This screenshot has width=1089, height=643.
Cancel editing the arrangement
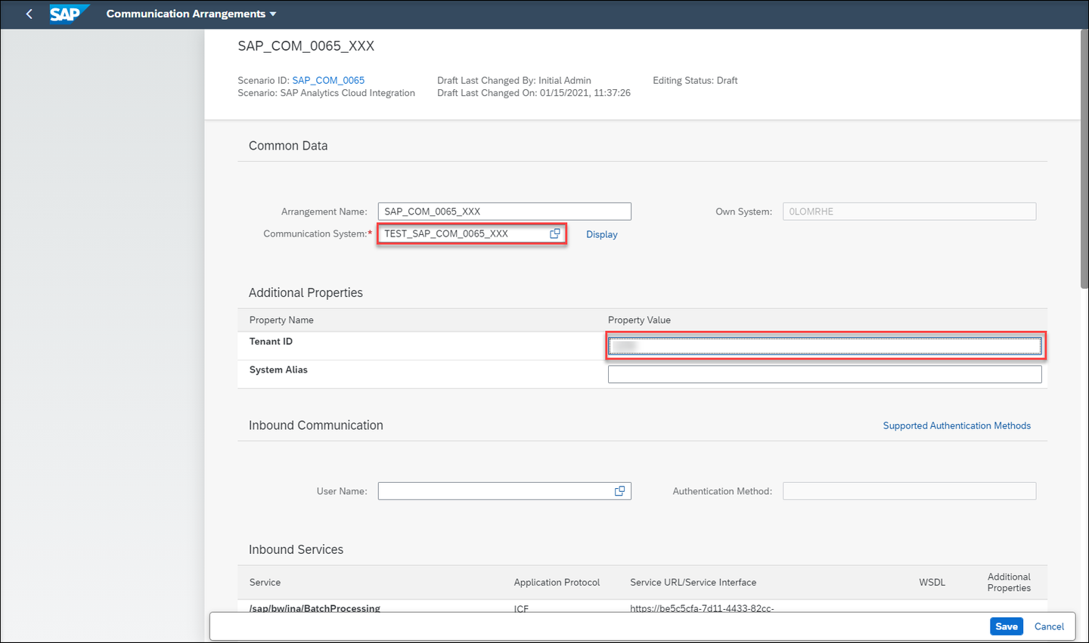click(1049, 626)
